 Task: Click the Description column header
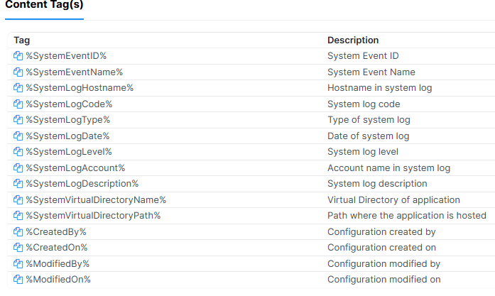click(x=353, y=40)
